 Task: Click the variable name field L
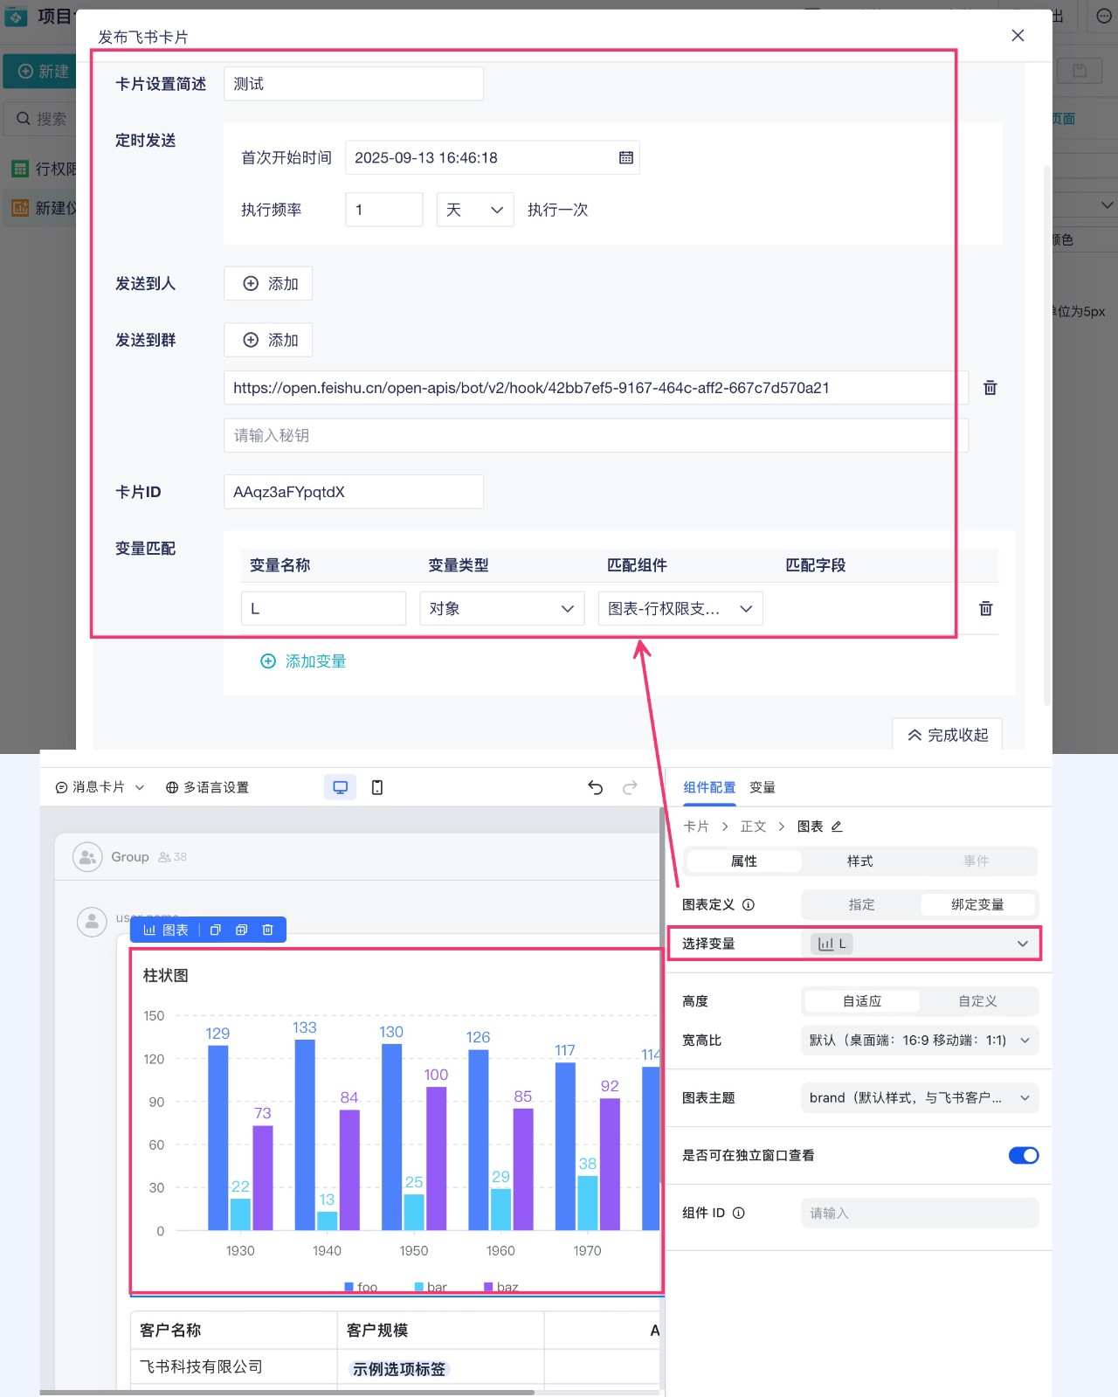(323, 608)
